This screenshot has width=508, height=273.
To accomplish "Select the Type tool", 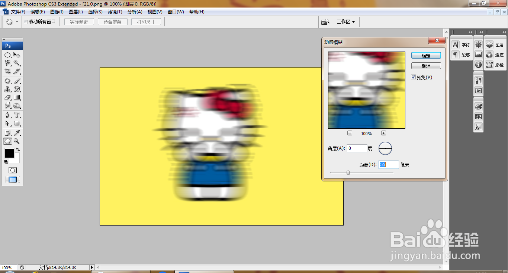I will pyautogui.click(x=17, y=115).
